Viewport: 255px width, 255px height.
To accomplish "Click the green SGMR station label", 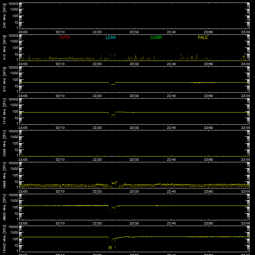I will [x=156, y=37].
